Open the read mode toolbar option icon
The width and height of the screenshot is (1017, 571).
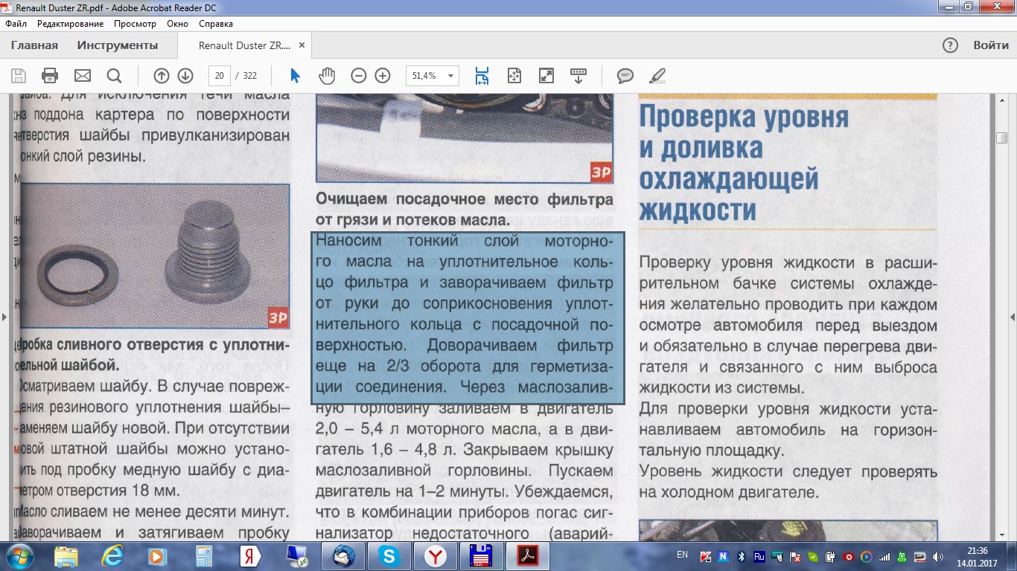(x=578, y=76)
